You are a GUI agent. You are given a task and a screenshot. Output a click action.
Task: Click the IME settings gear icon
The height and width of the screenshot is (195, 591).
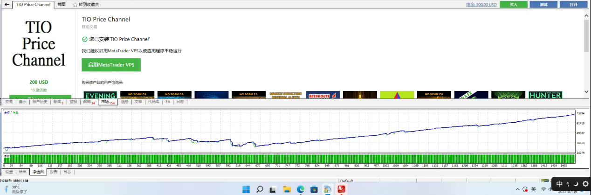click(585, 184)
